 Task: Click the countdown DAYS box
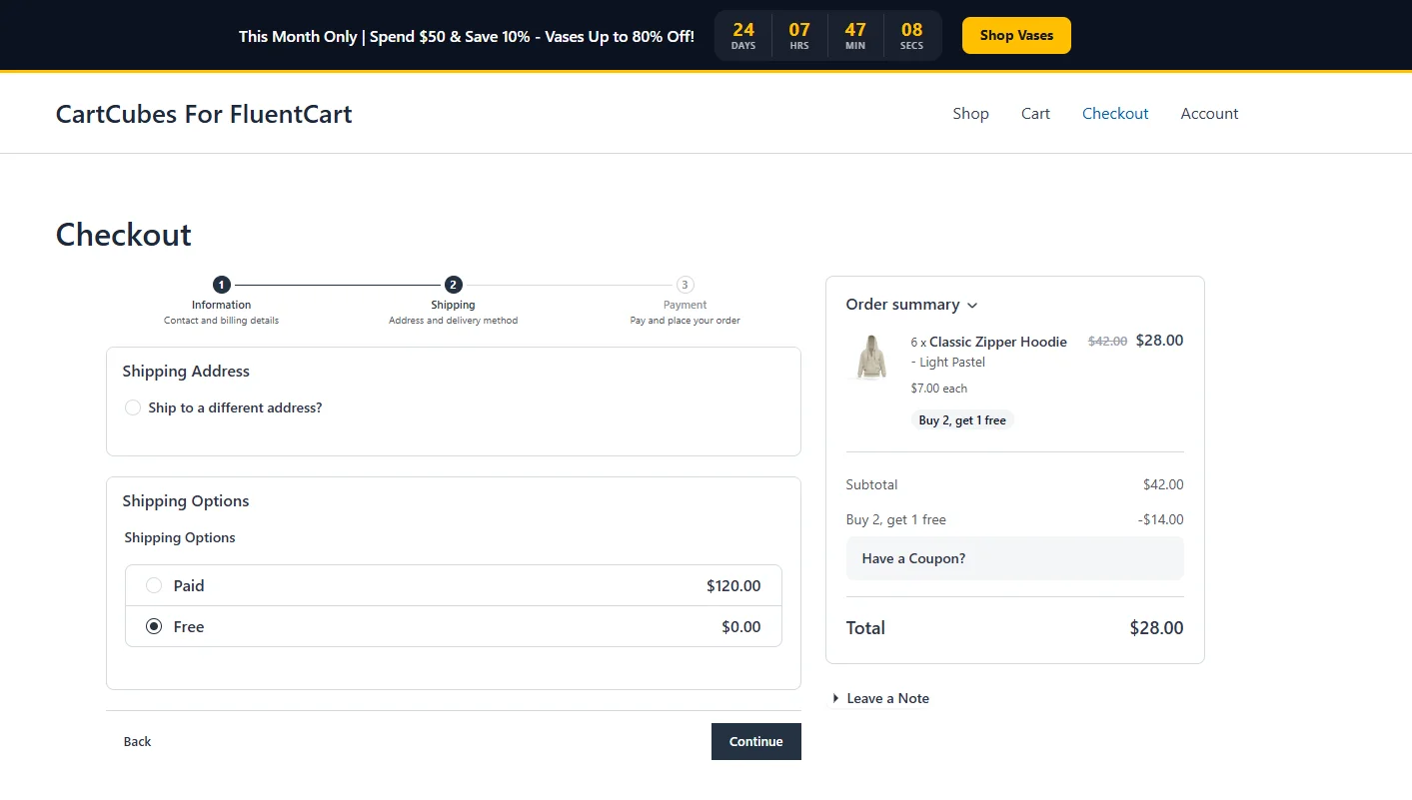point(743,36)
